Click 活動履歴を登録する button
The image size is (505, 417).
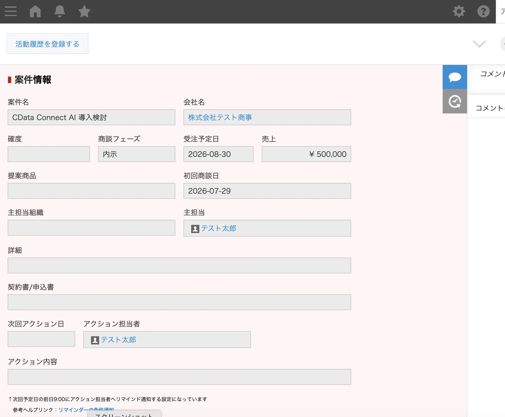tap(48, 44)
